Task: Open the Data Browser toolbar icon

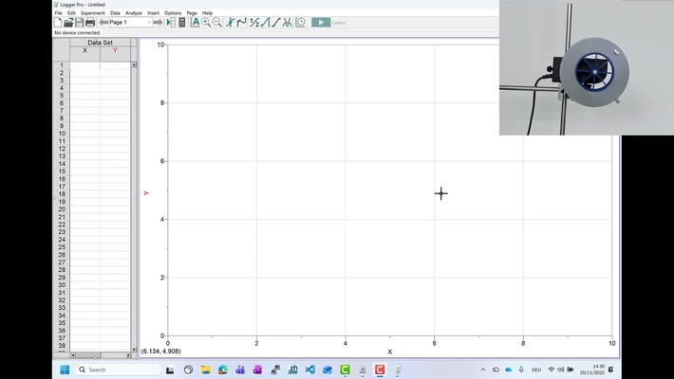Action: pos(171,23)
